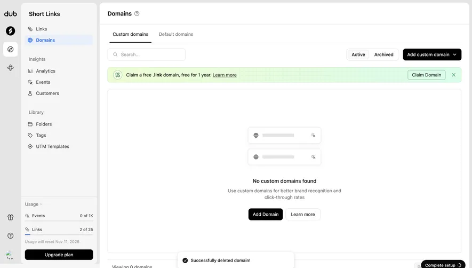
Task: Open Events in sidebar
Action: [59, 82]
